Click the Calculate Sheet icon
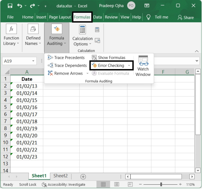The height and width of the screenshot is (189, 203). (x=97, y=40)
